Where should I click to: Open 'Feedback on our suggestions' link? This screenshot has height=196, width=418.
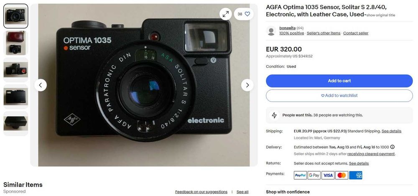point(201,192)
